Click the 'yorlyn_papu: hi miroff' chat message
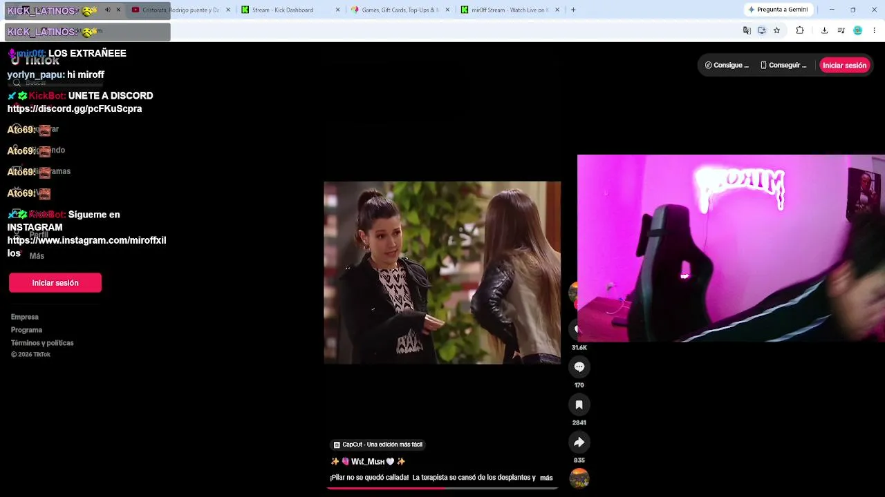The image size is (885, 497). pyautogui.click(x=56, y=75)
